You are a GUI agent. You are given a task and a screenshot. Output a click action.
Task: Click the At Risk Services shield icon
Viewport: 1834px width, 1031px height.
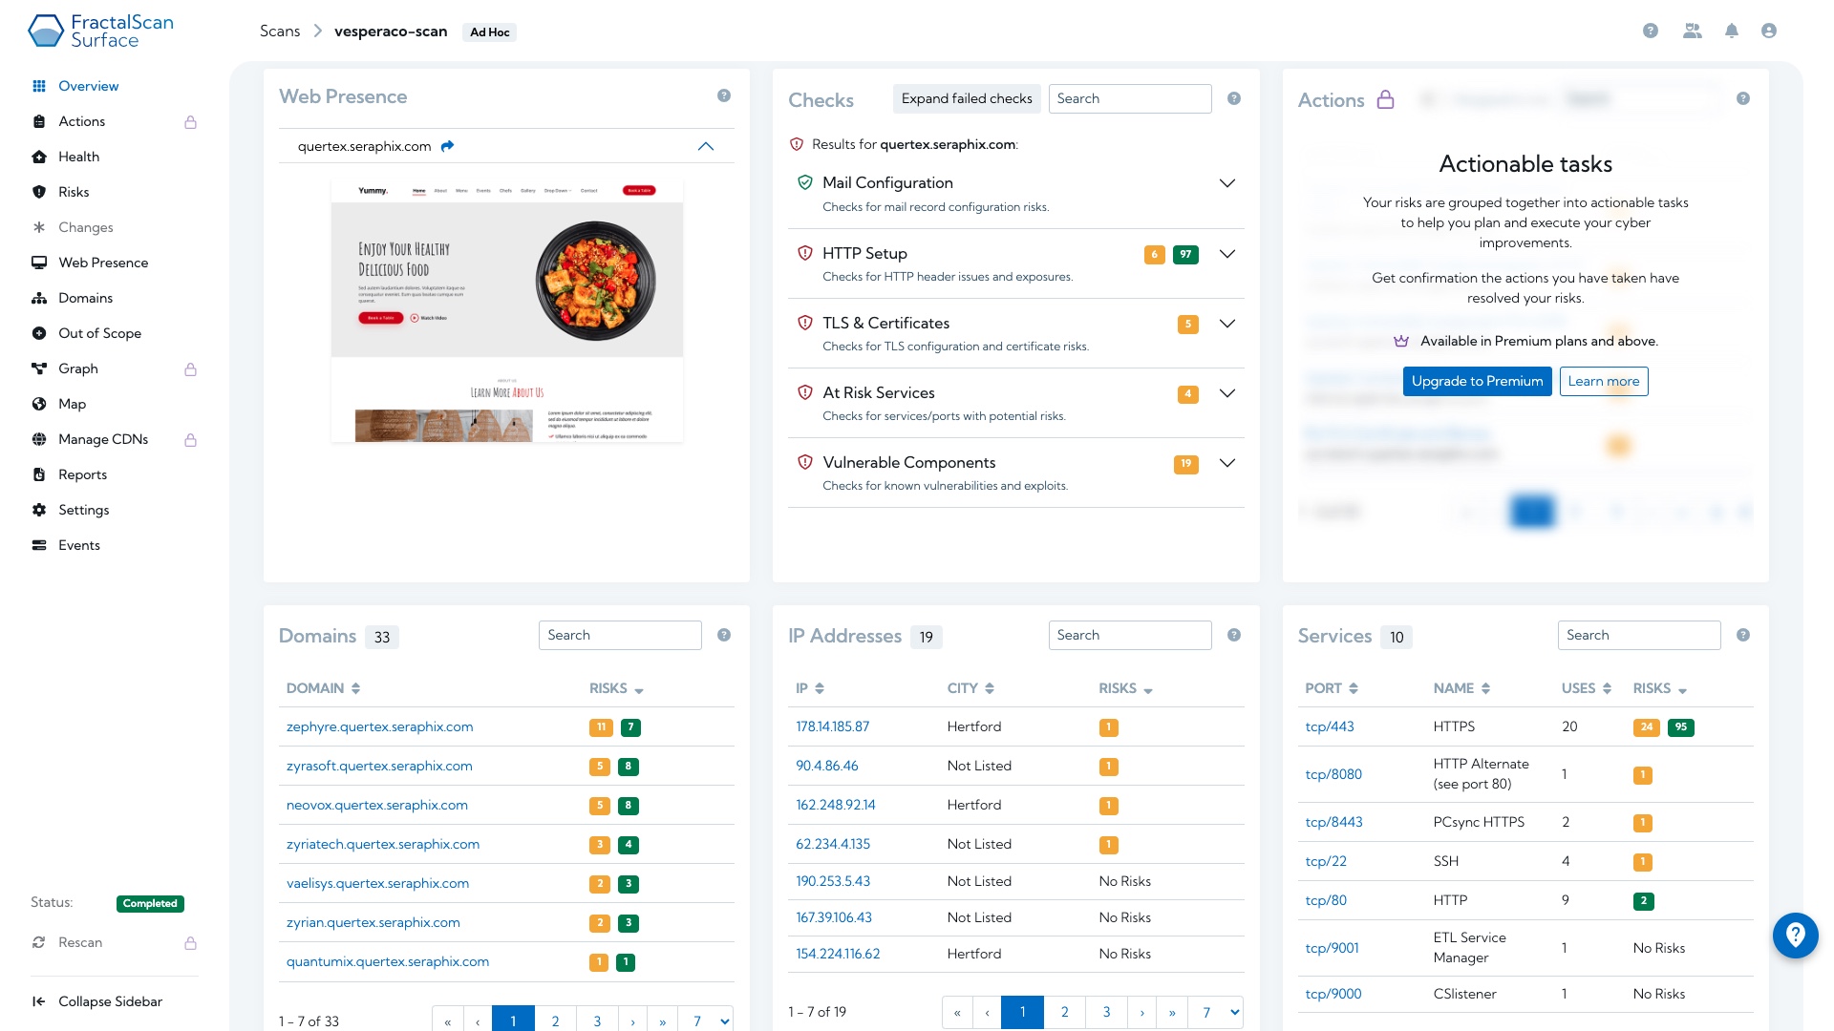[x=804, y=392]
